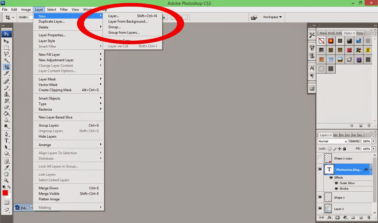The image size is (378, 223).
Task: Select the Path Selection tool
Action: tap(6, 147)
